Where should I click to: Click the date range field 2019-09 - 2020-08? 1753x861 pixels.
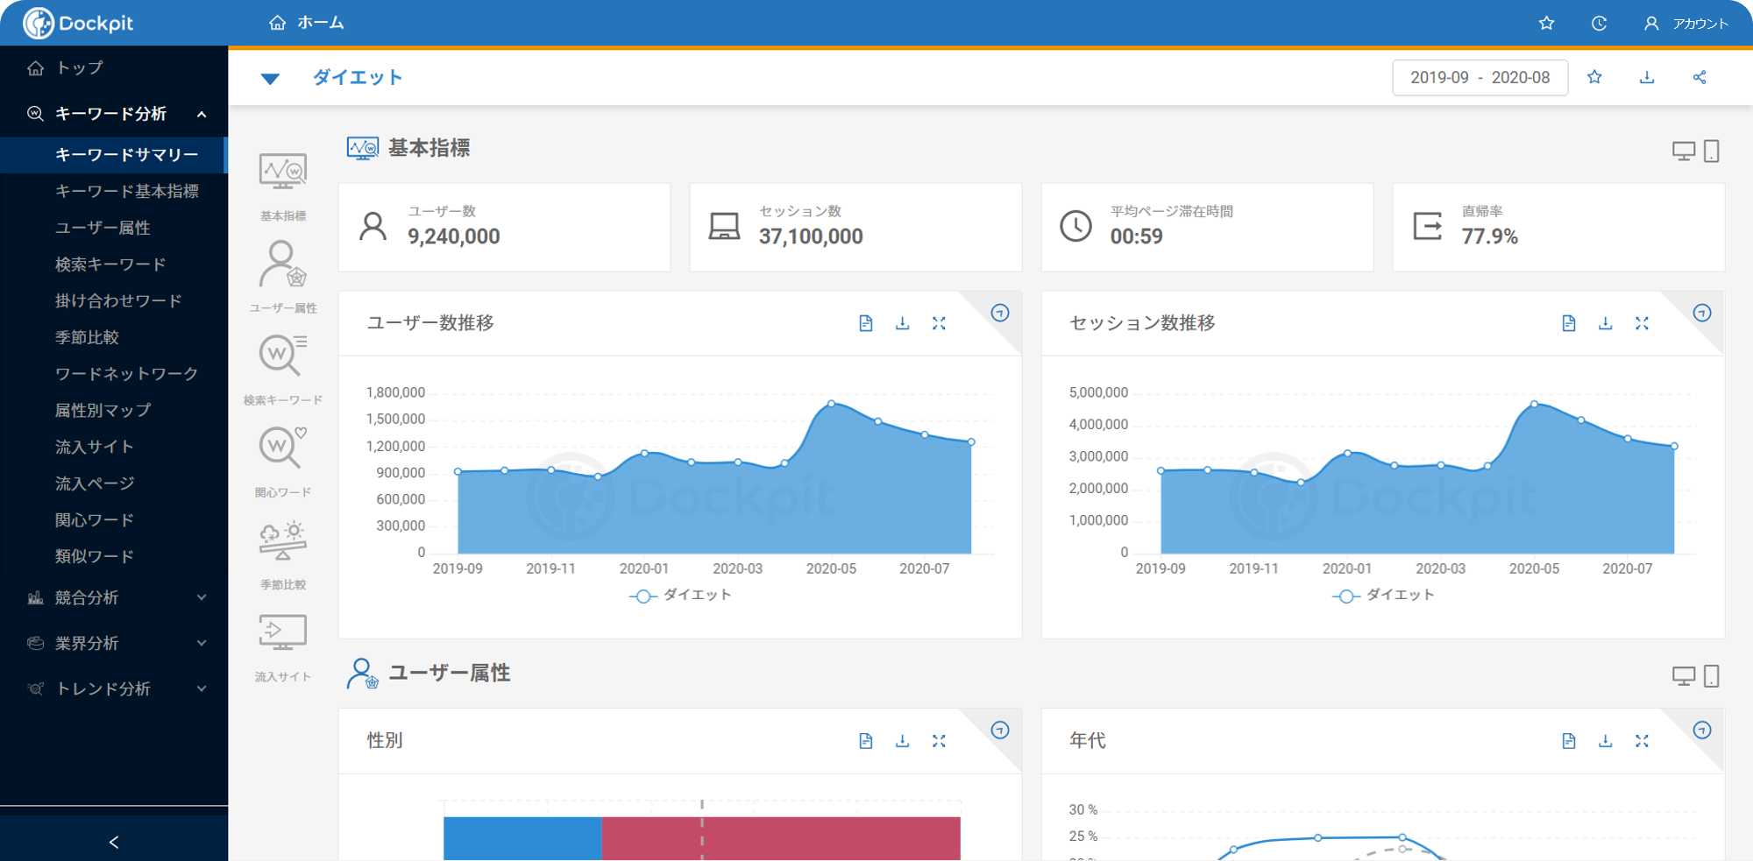(x=1480, y=77)
